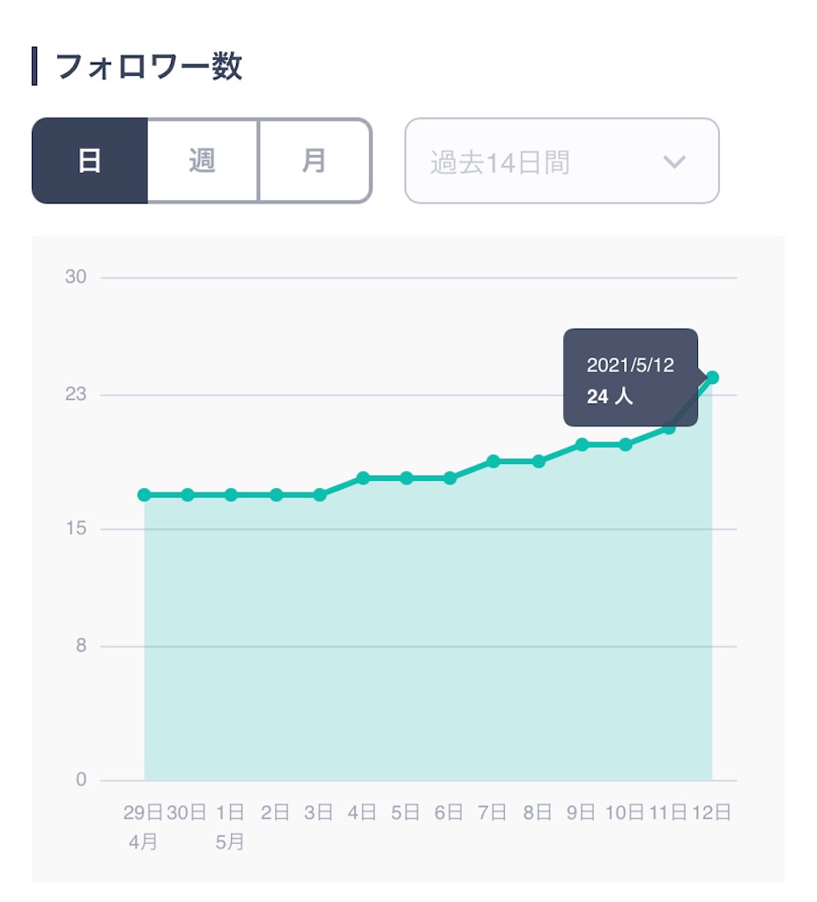Click the data point for 8日

(538, 462)
